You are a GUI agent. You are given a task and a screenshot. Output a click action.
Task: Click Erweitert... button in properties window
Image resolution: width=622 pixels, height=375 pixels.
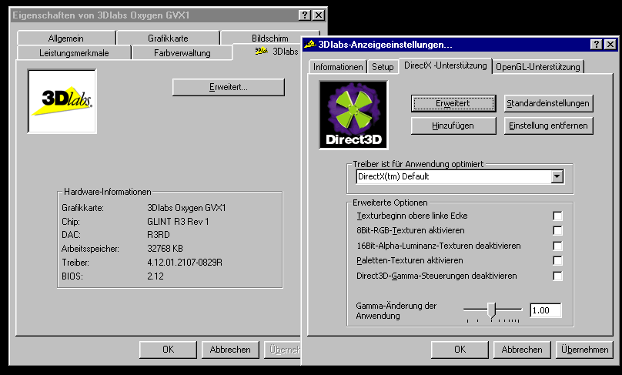click(x=229, y=87)
